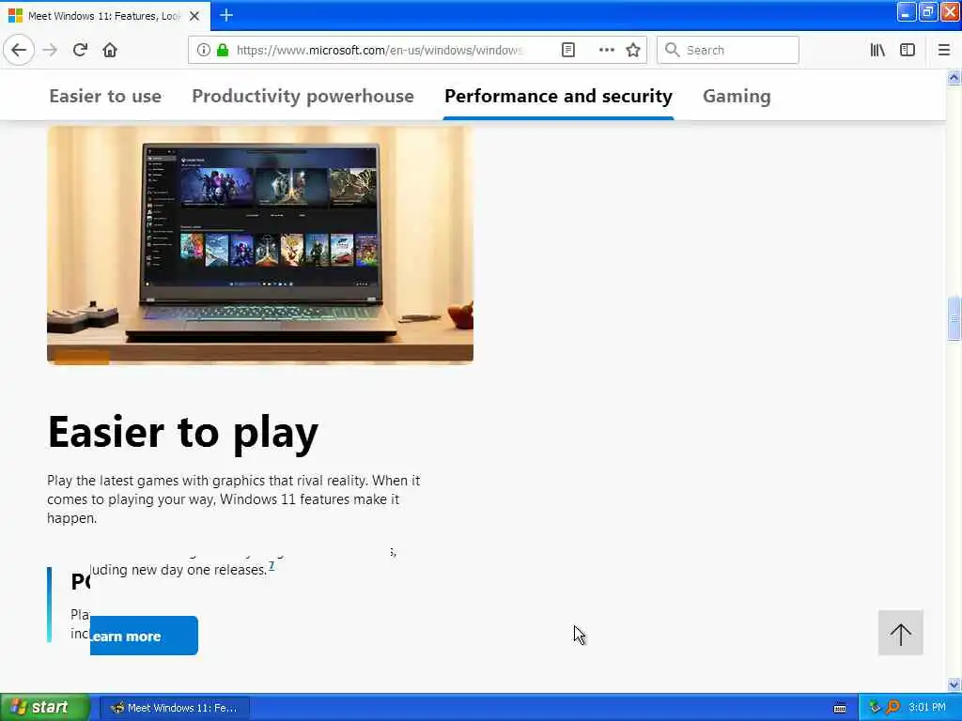Screen dimensions: 962x721
Task: Click the scrollbar down arrow
Action: coord(954,684)
